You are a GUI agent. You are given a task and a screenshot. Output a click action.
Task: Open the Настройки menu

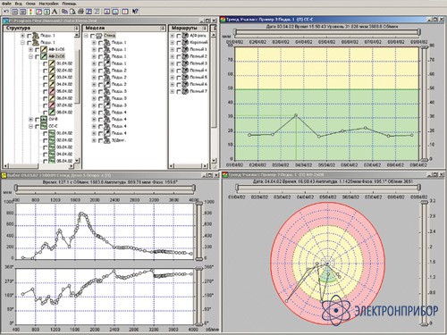click(x=48, y=4)
